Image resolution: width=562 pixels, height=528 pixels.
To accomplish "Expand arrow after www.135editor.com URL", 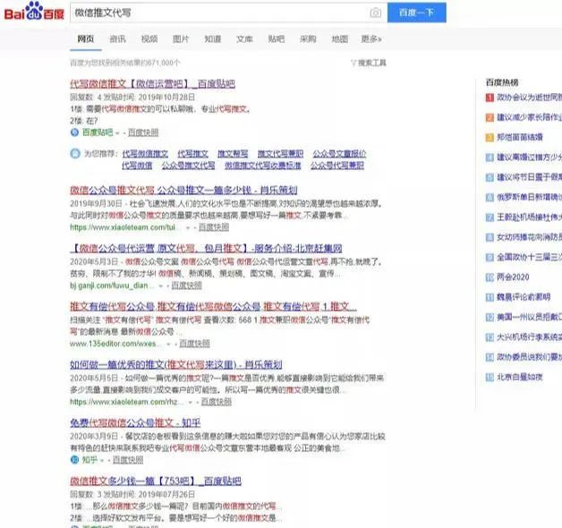I will (x=168, y=345).
